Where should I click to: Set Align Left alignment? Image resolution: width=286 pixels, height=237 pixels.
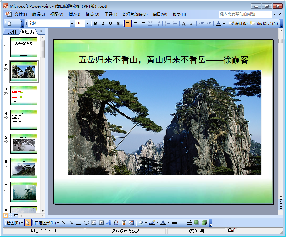pos(128,23)
